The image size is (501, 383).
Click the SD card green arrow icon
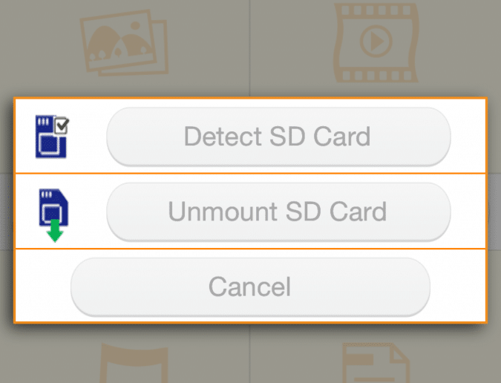click(53, 215)
